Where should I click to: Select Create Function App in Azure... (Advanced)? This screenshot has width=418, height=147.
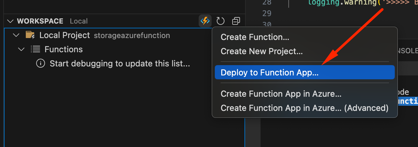[x=304, y=108]
